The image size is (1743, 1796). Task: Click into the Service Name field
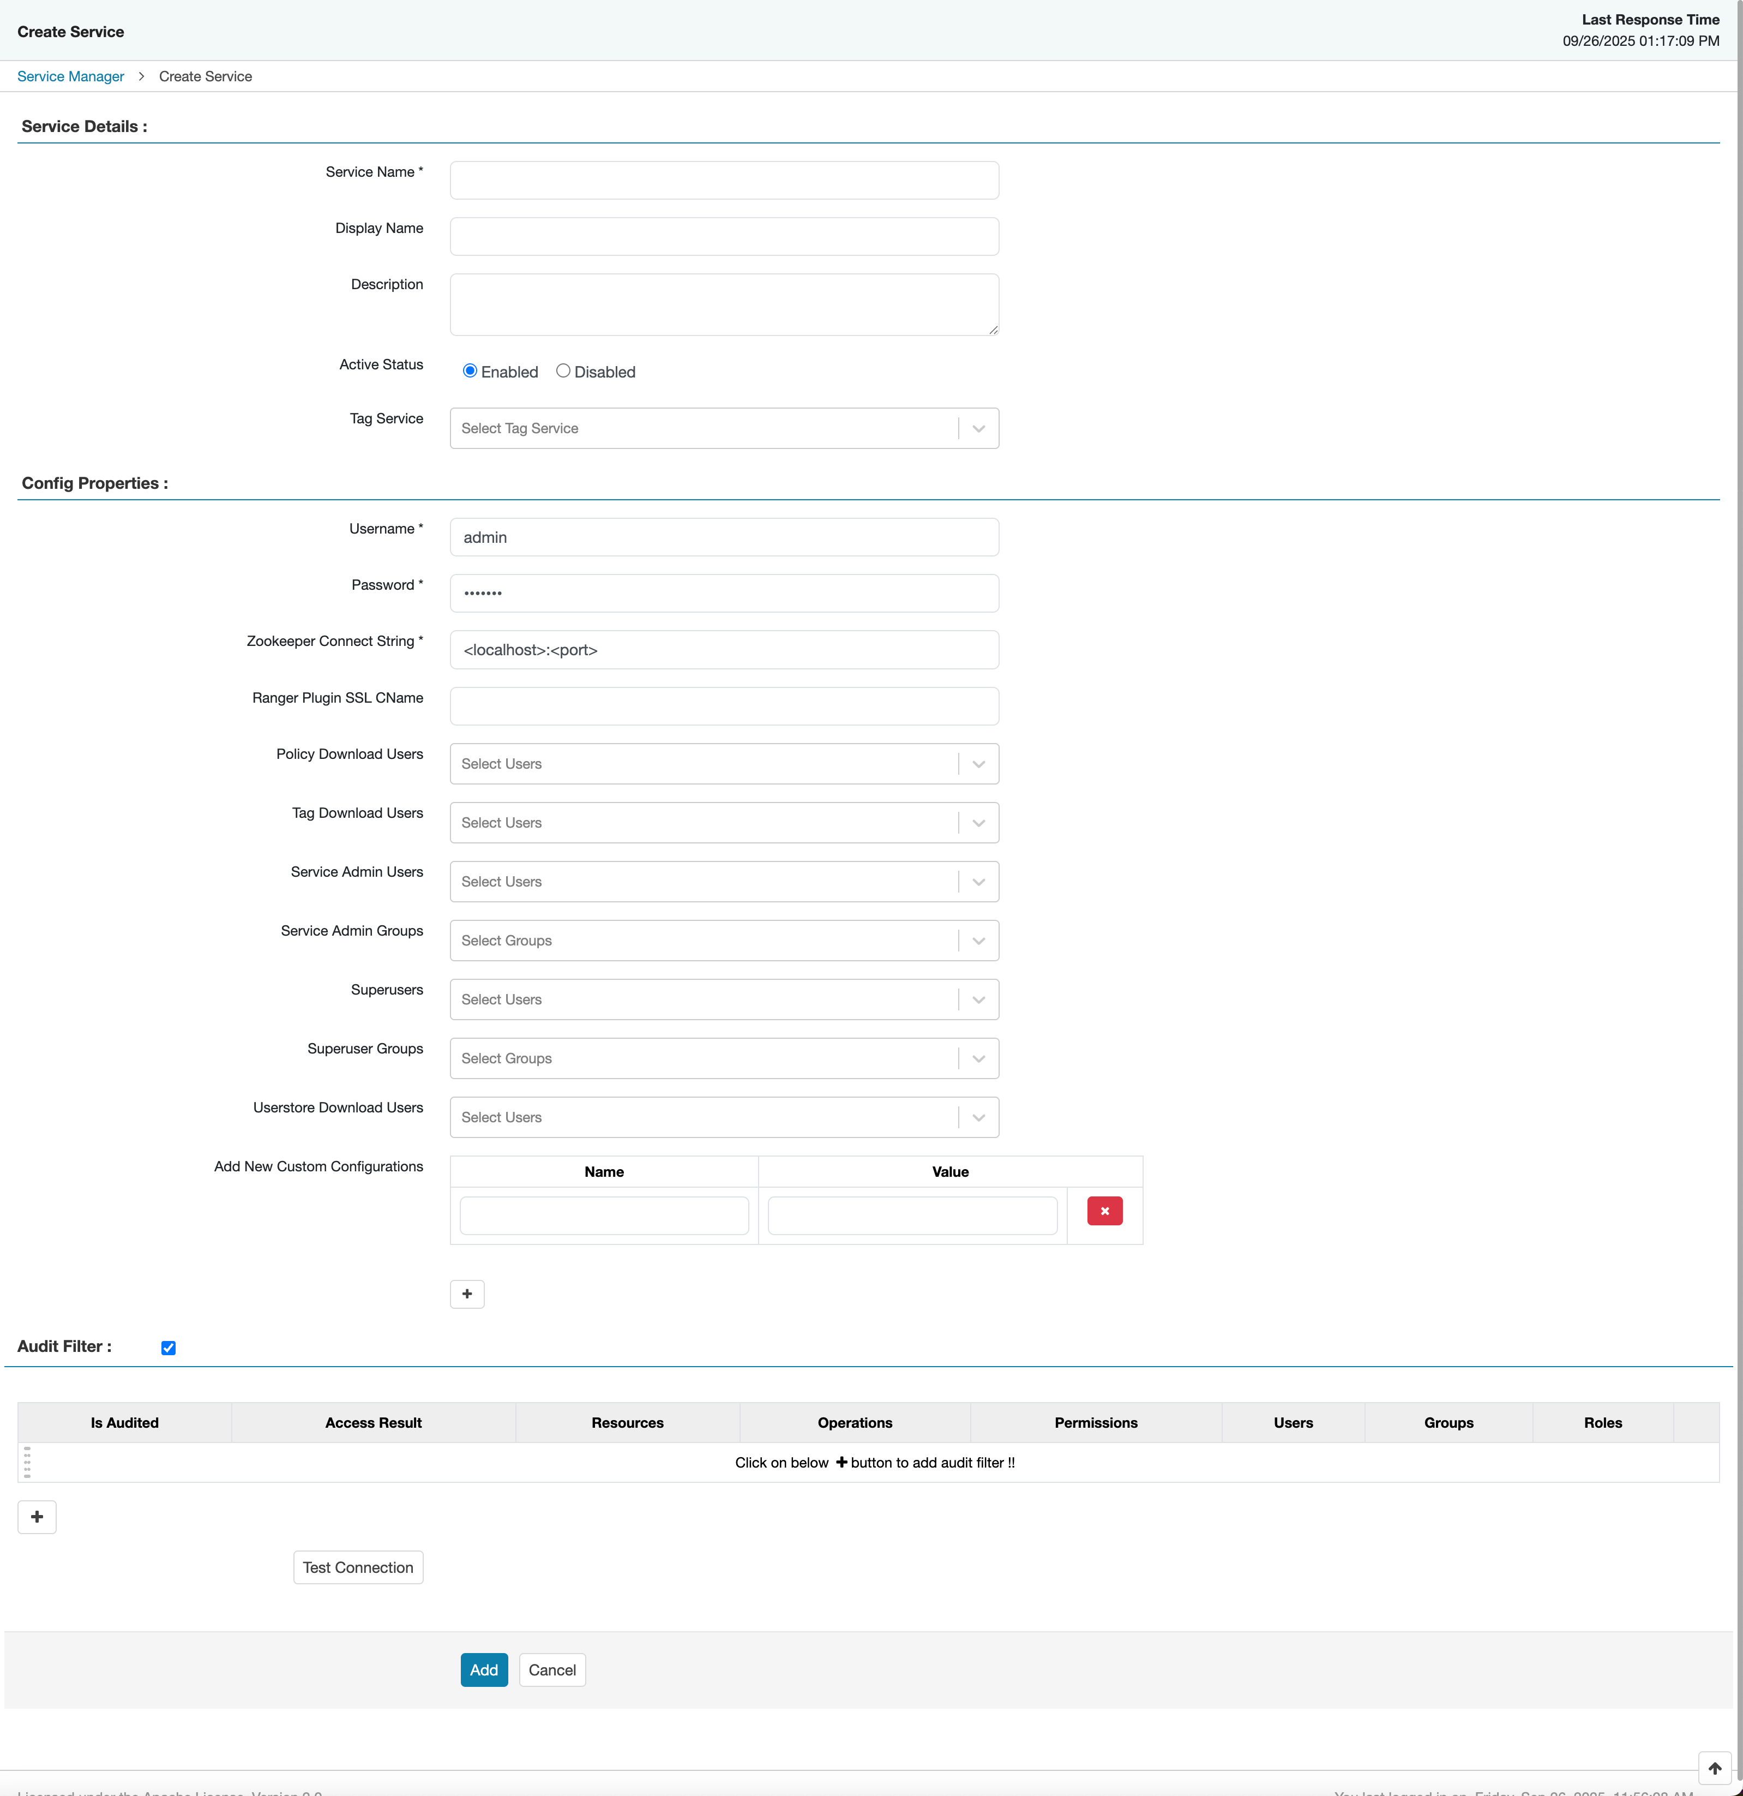pos(724,179)
